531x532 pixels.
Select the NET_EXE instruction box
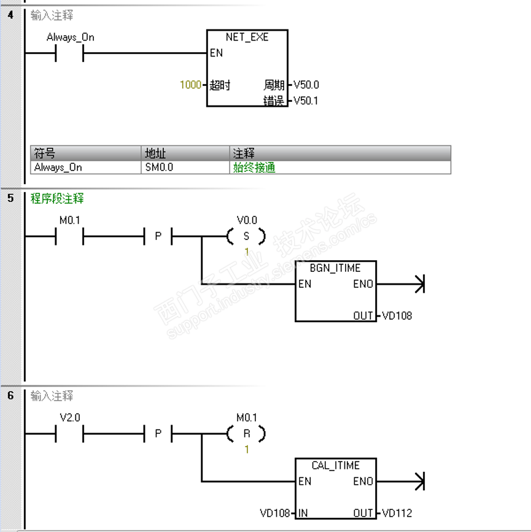point(247,68)
